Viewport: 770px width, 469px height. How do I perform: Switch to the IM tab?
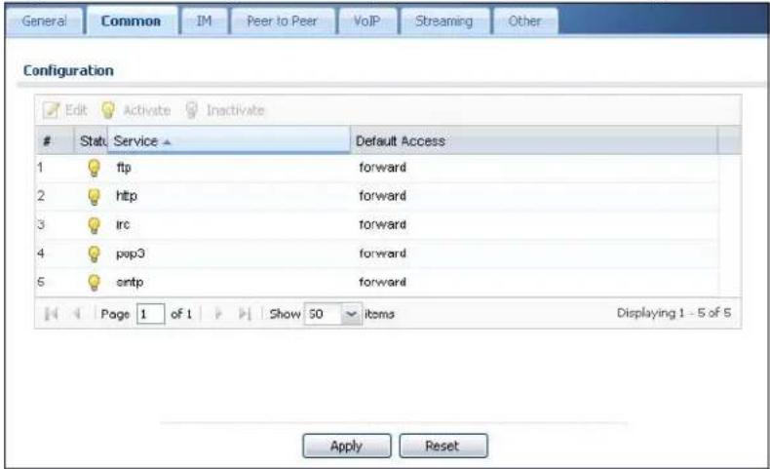[205, 21]
